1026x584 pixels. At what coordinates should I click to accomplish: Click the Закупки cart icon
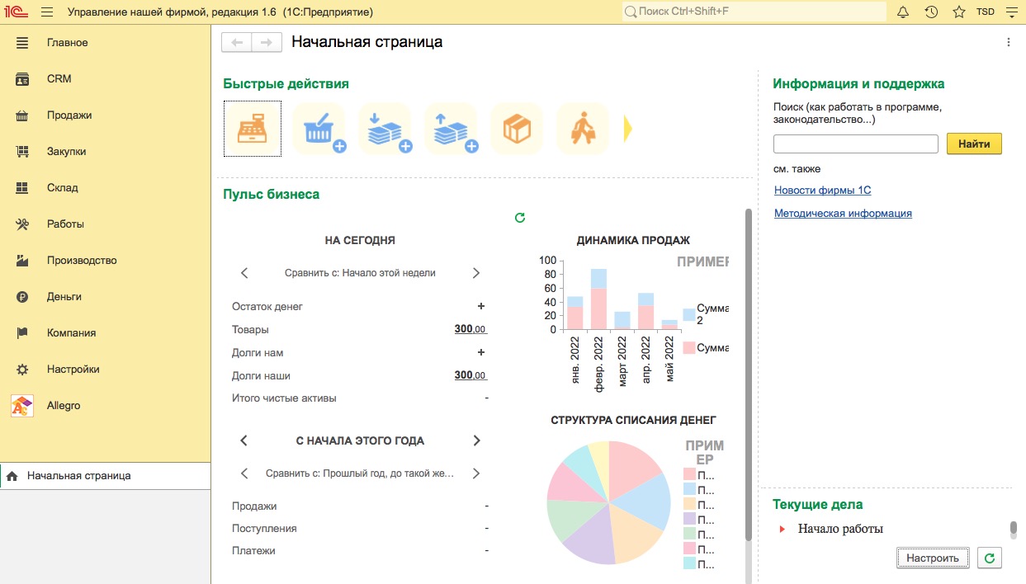click(22, 152)
